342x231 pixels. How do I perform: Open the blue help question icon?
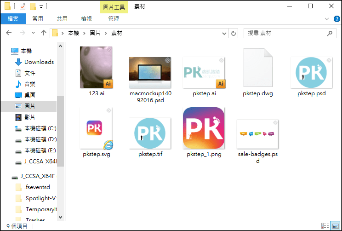click(x=337, y=19)
